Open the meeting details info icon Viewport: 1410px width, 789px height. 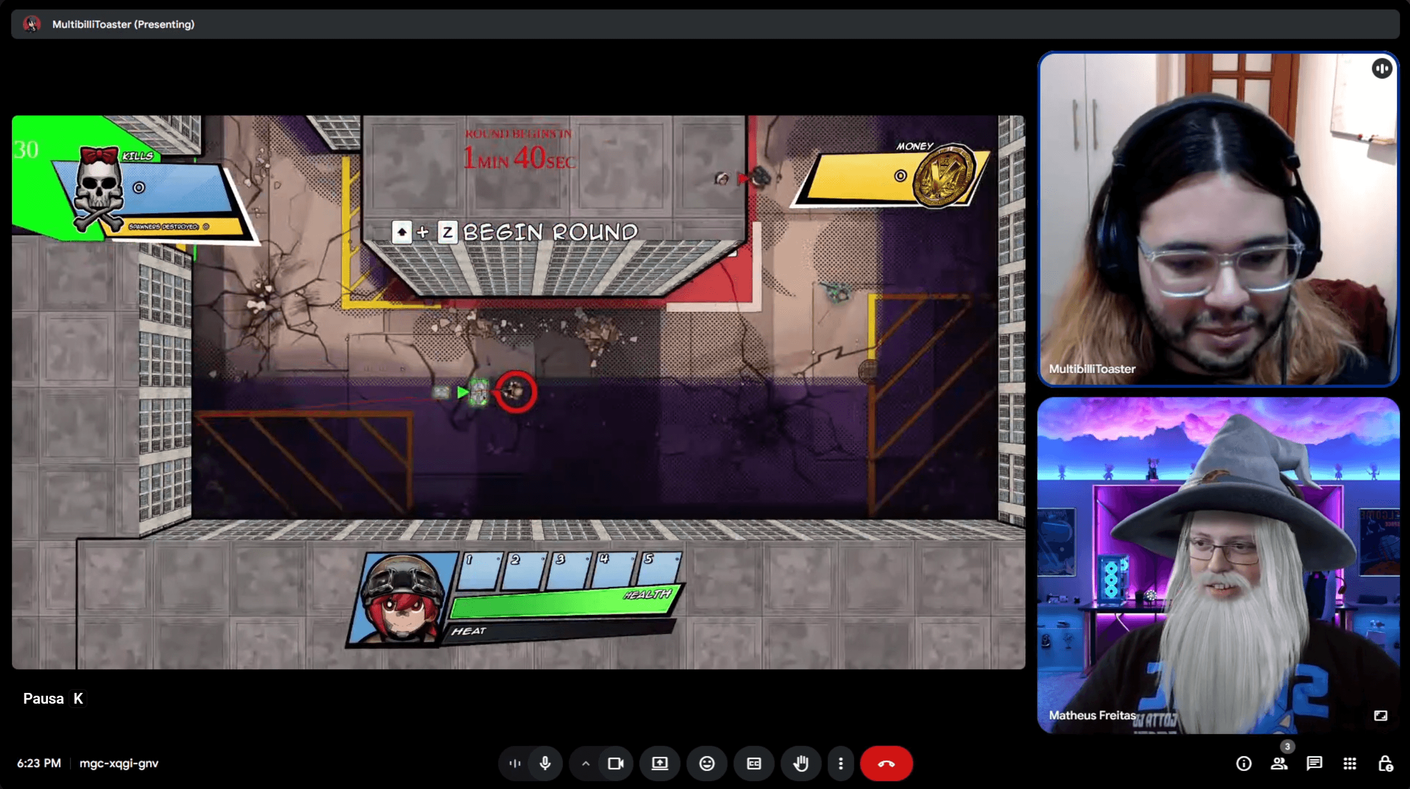[x=1243, y=764]
